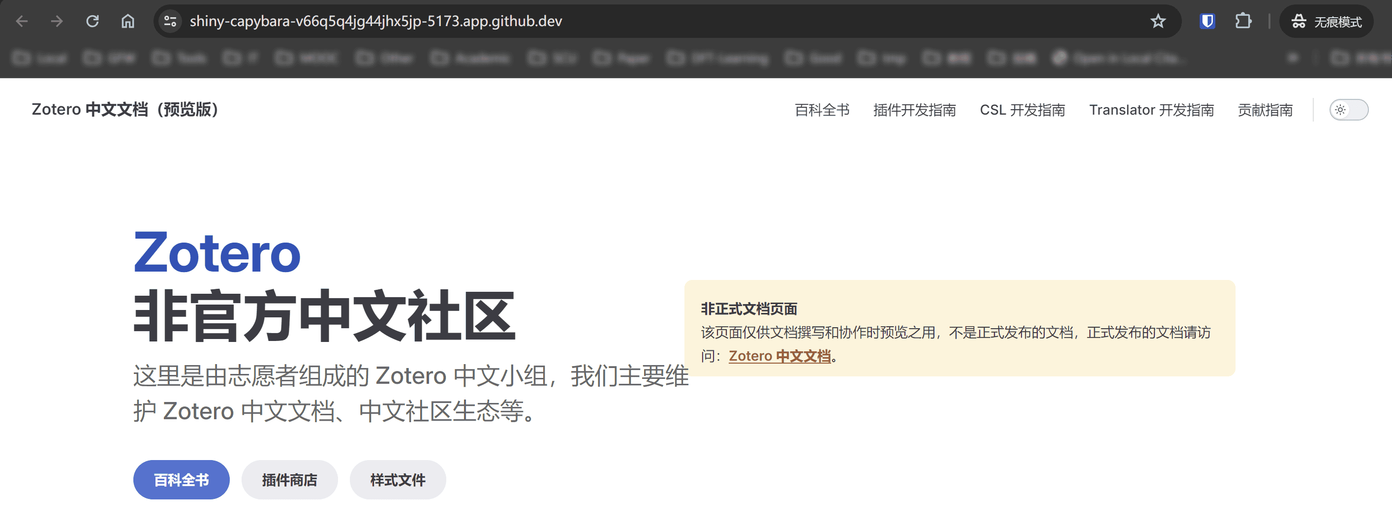Reload the current page

(93, 21)
